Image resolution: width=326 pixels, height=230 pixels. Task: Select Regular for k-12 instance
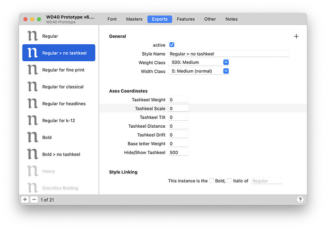[x=59, y=121]
